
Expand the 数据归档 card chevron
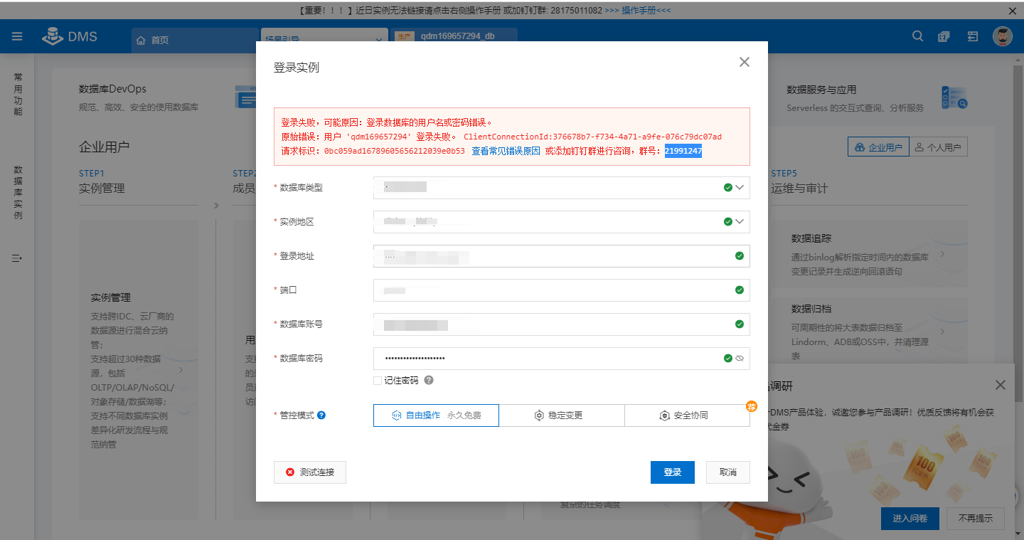pos(942,332)
